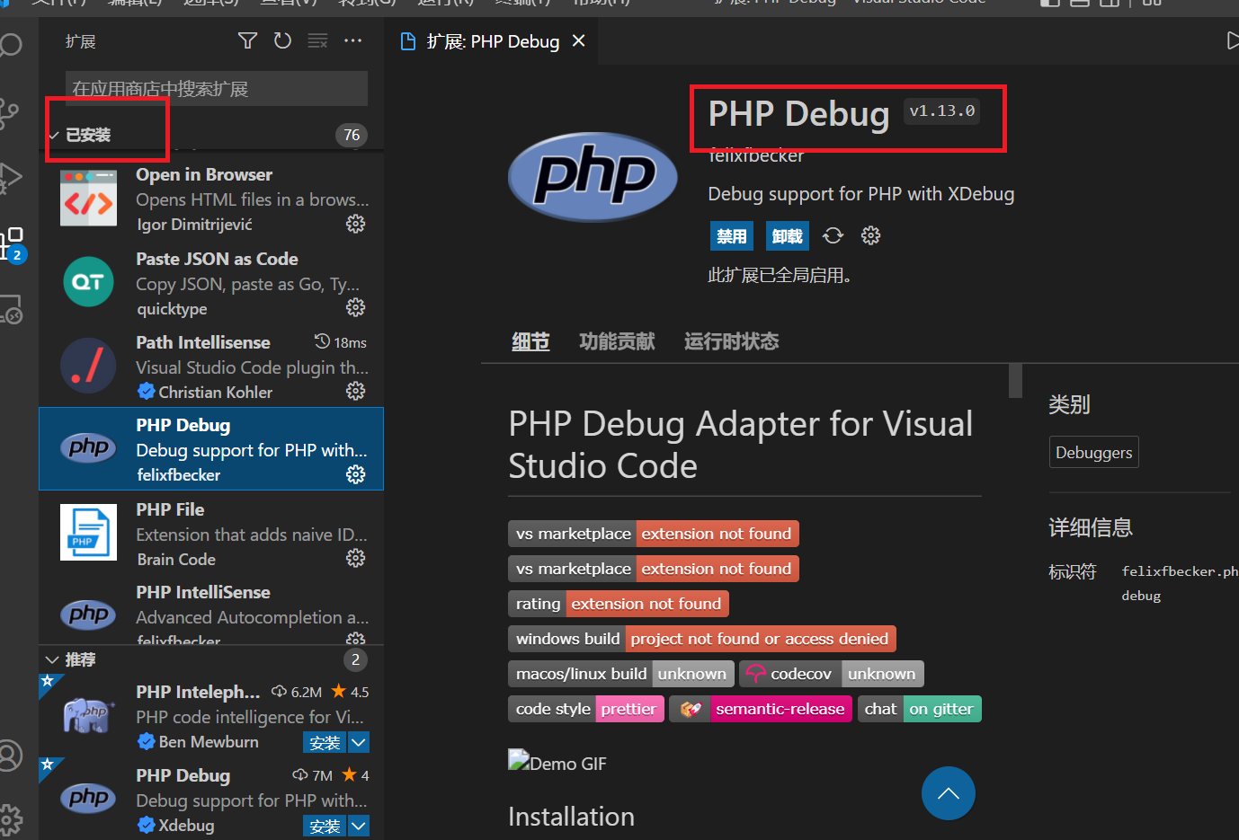Select the 扩展: PHP Debug editor tab
This screenshot has width=1239, height=840.
tap(493, 41)
